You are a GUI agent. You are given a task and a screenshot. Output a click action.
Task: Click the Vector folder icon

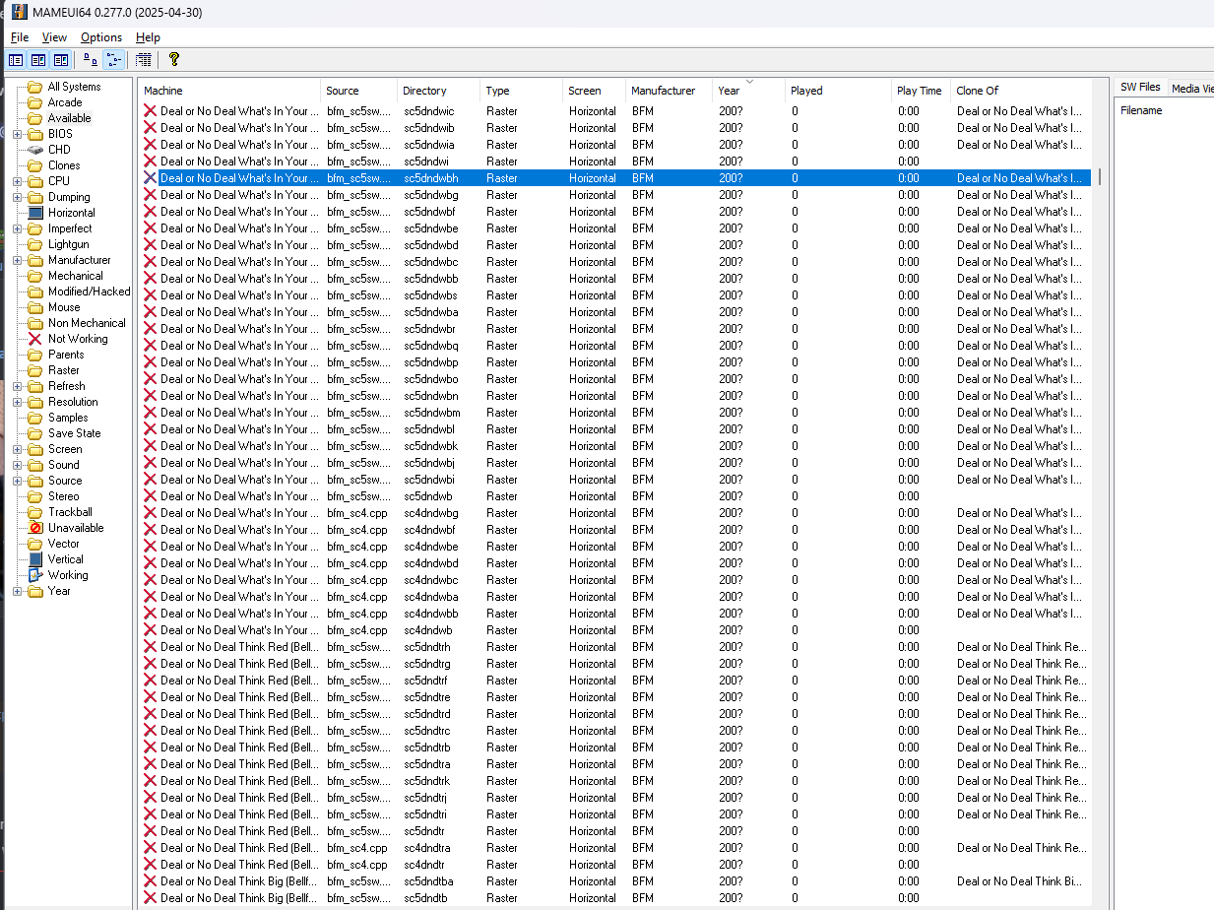click(34, 544)
